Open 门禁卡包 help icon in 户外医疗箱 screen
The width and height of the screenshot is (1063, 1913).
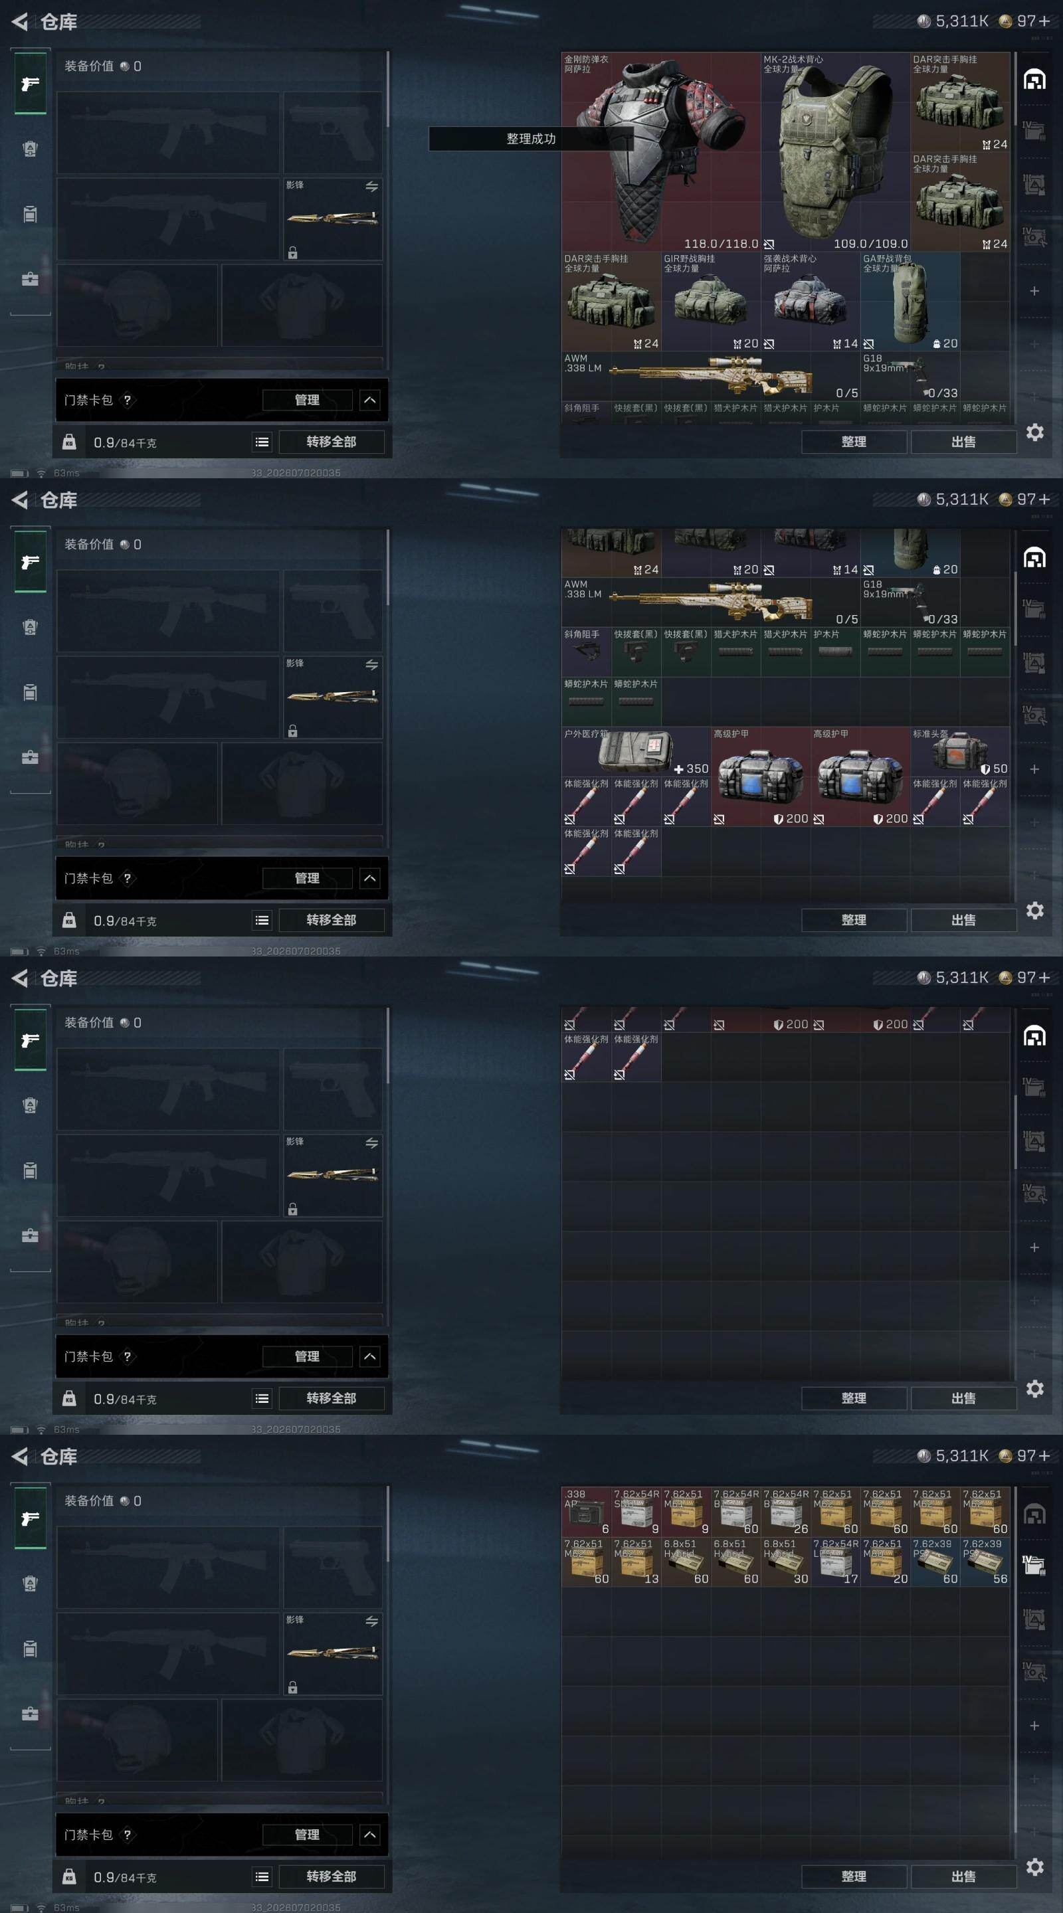tap(127, 879)
